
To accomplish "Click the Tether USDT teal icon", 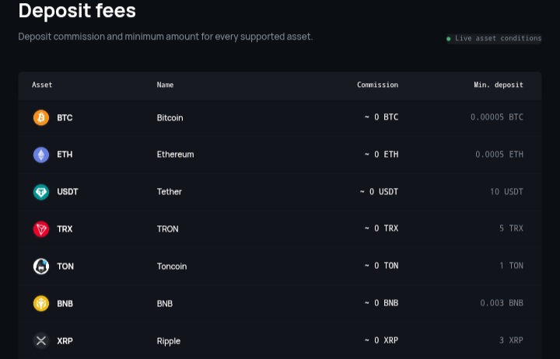I will [41, 192].
